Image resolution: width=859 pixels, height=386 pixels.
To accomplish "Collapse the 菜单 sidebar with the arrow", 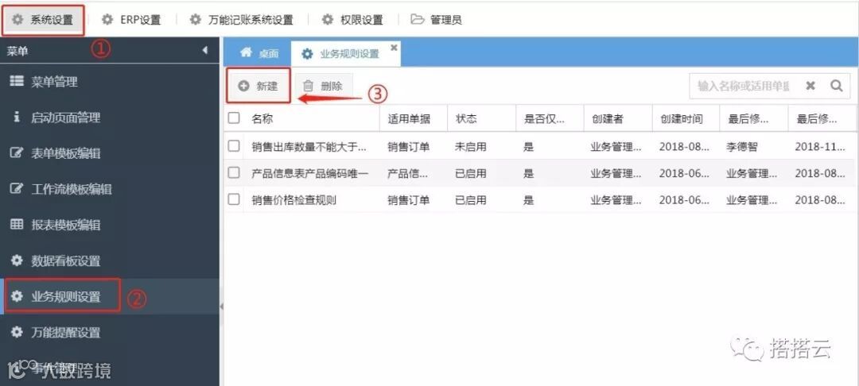I will (205, 50).
